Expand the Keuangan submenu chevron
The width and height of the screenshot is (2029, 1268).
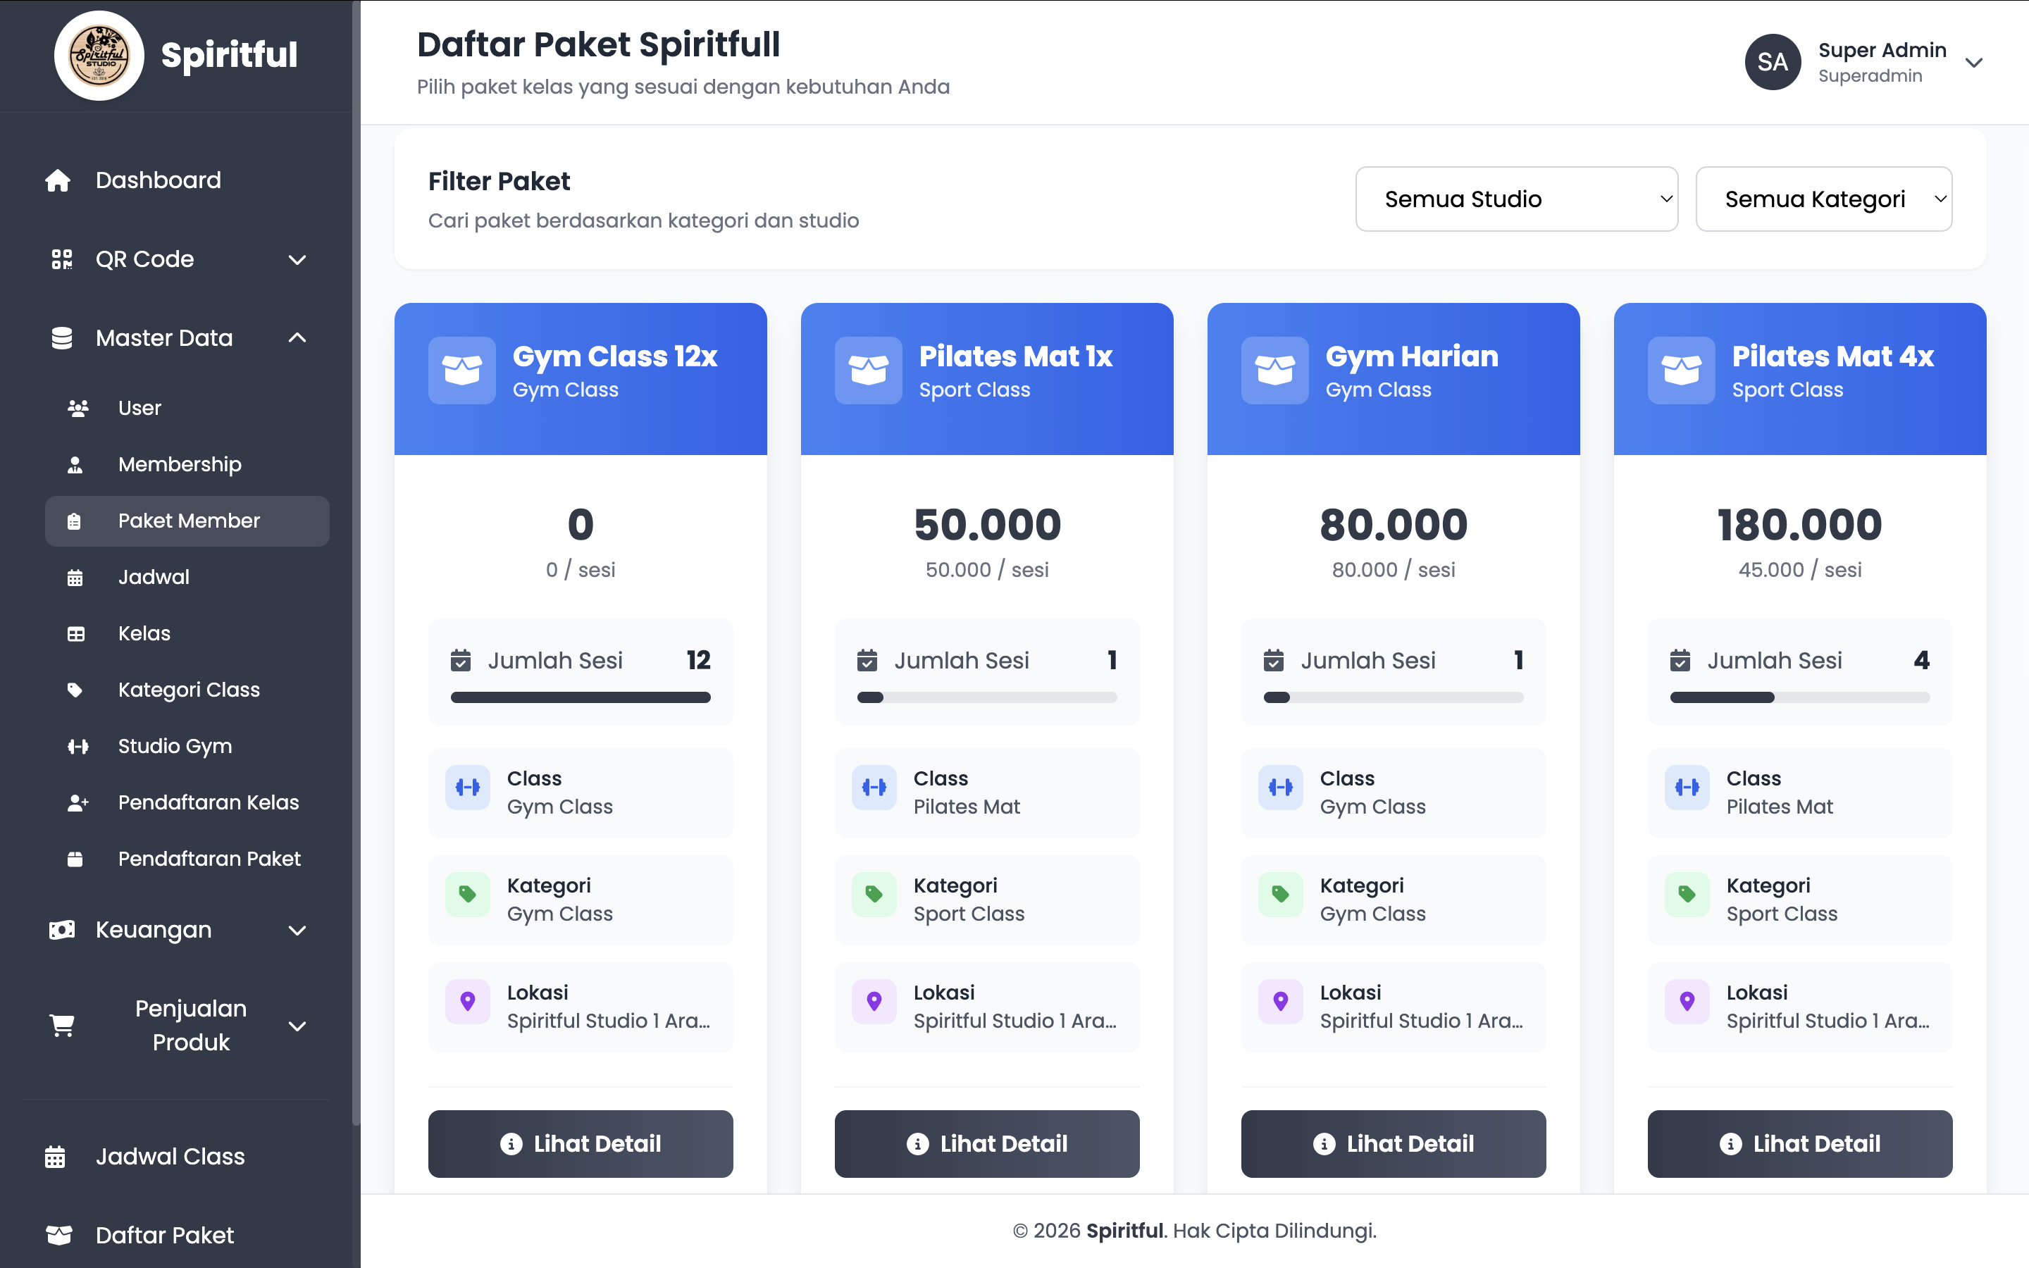[297, 930]
